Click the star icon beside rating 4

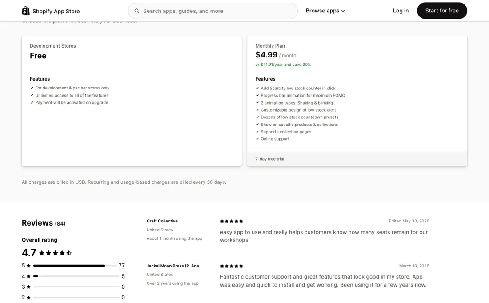tap(28, 276)
